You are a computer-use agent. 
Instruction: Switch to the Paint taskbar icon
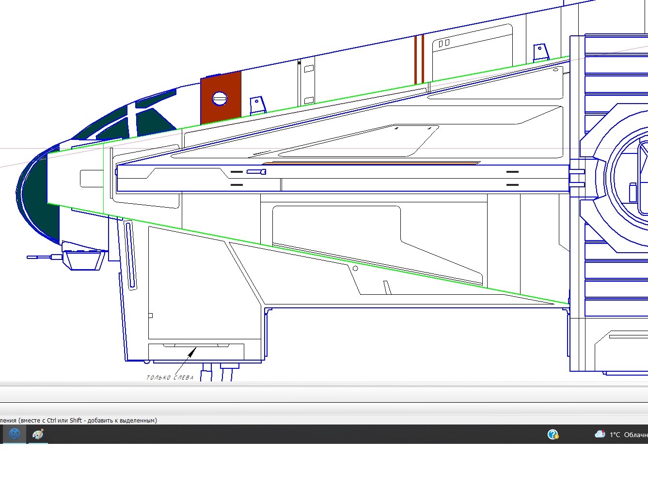(38, 434)
